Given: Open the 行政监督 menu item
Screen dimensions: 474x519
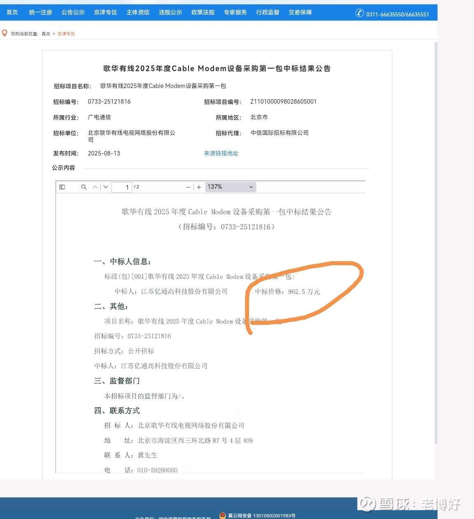Looking at the screenshot, I should pos(268,12).
